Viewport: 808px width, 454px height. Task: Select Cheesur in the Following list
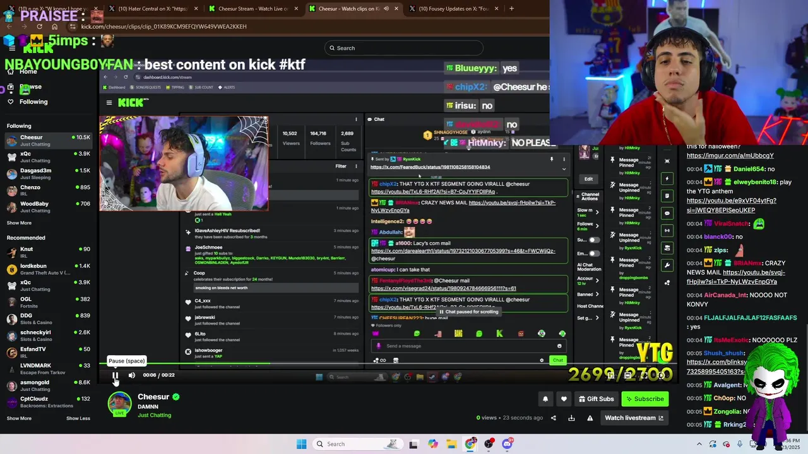pyautogui.click(x=49, y=140)
